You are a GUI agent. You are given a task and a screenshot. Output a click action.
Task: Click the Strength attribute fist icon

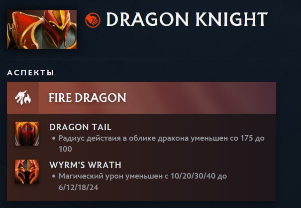click(93, 20)
